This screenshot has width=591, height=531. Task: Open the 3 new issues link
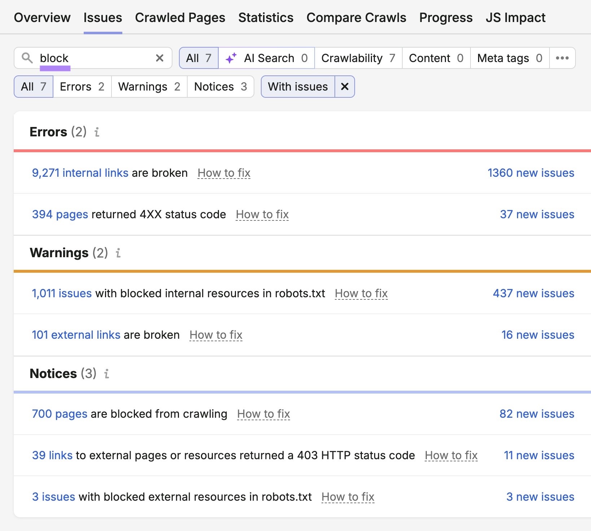[x=540, y=497]
